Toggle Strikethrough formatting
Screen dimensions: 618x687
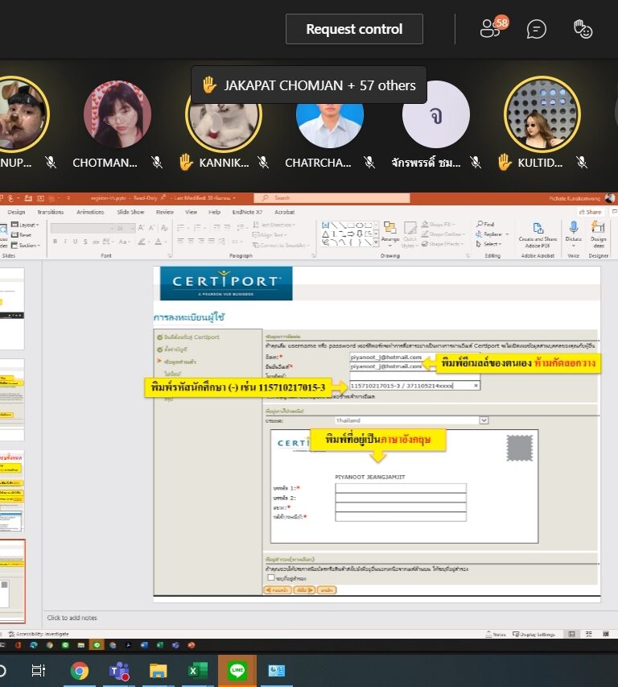pos(96,242)
